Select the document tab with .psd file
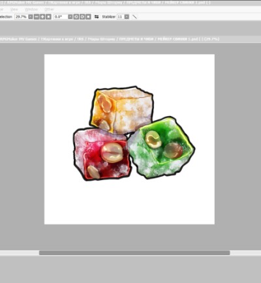The width and height of the screenshot is (261, 283). [109, 39]
